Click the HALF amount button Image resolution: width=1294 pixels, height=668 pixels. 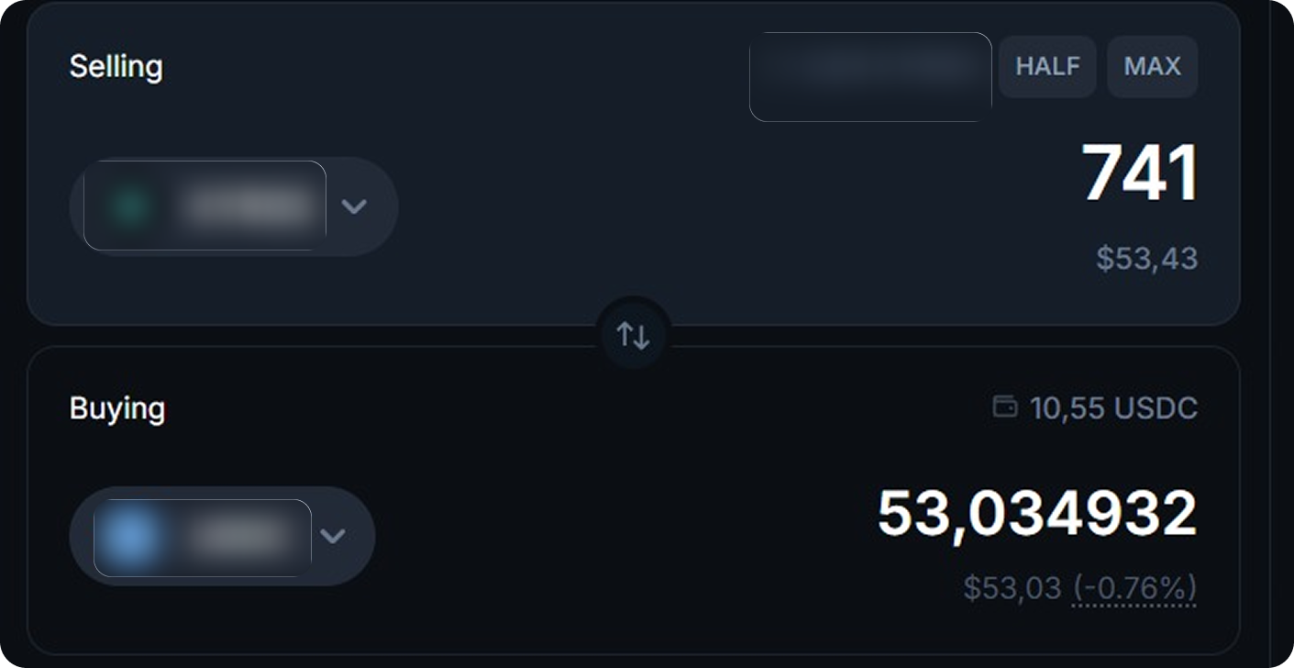tap(1047, 66)
